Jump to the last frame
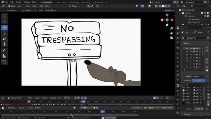This screenshot has width=211, height=119. pos(97,108)
